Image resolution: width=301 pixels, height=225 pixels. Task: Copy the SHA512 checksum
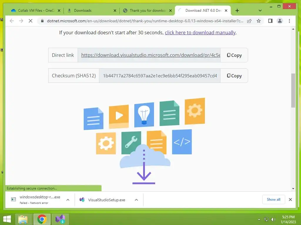click(234, 76)
